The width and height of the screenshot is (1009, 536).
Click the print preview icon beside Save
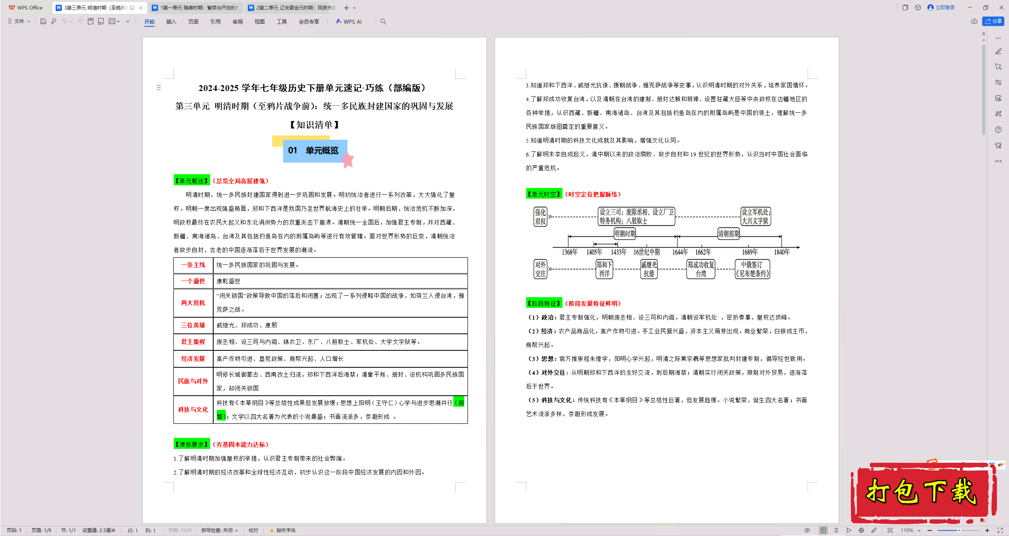click(x=54, y=21)
